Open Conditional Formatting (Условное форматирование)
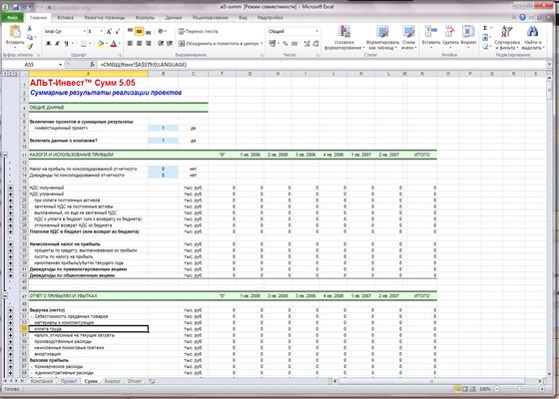Viewport: 559px width, 399px height. 344,38
